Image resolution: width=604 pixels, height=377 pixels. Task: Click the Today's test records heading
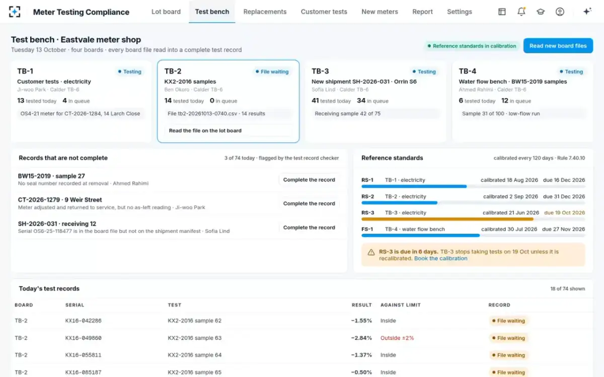tap(49, 289)
